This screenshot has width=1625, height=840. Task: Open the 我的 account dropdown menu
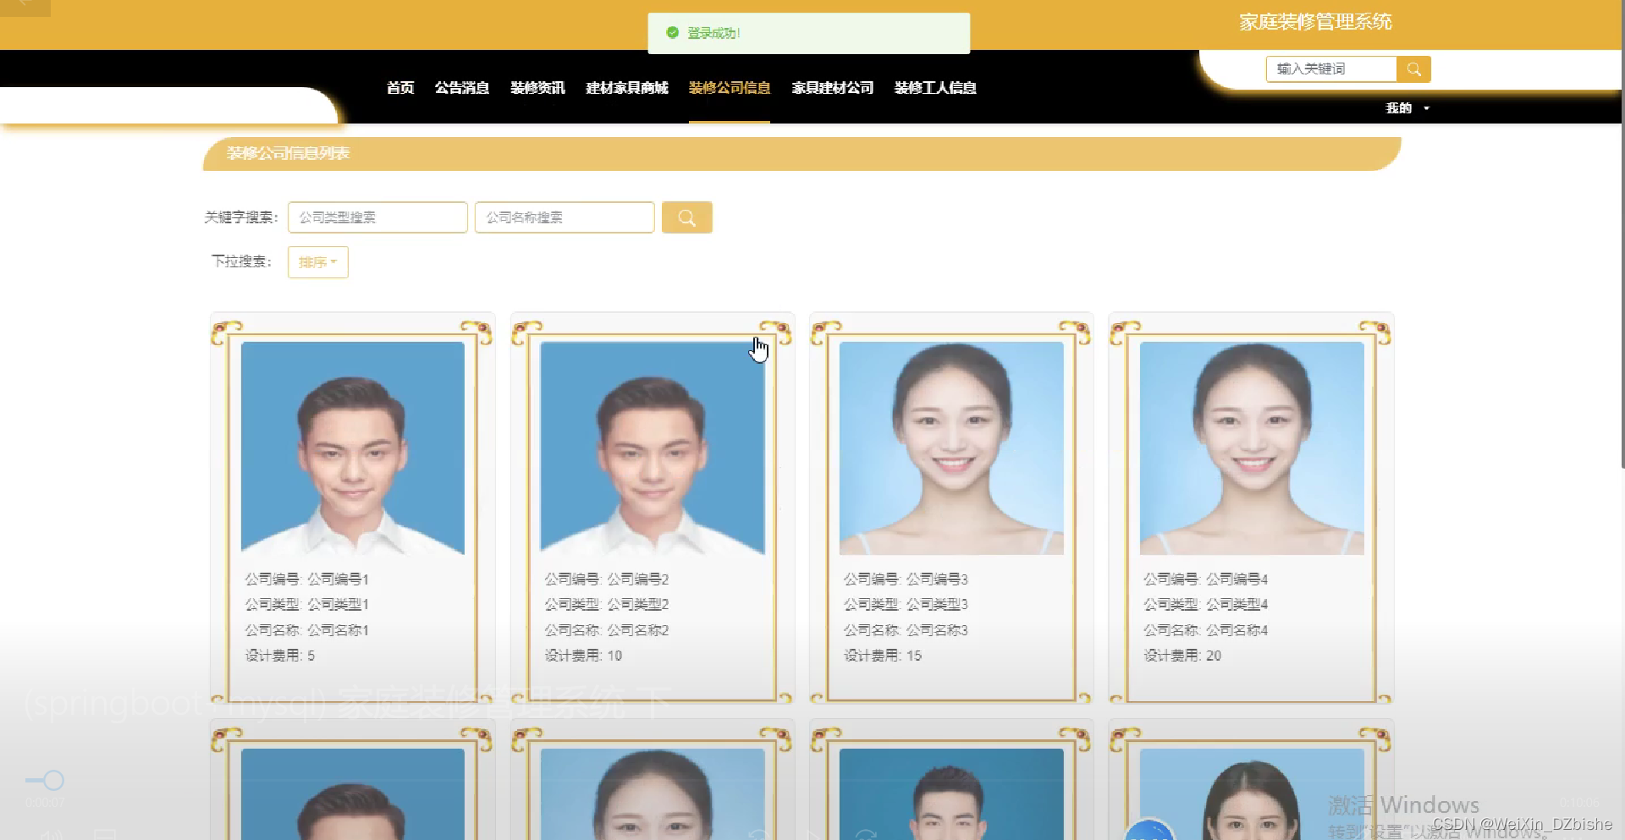point(1398,108)
